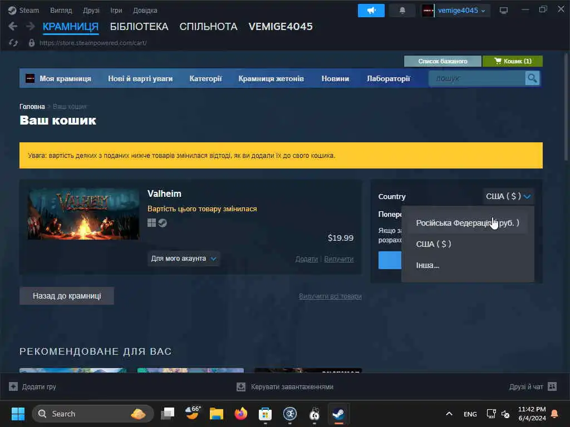Image resolution: width=570 pixels, height=427 pixels.
Task: Open the Windows notification bell
Action: [x=555, y=414]
